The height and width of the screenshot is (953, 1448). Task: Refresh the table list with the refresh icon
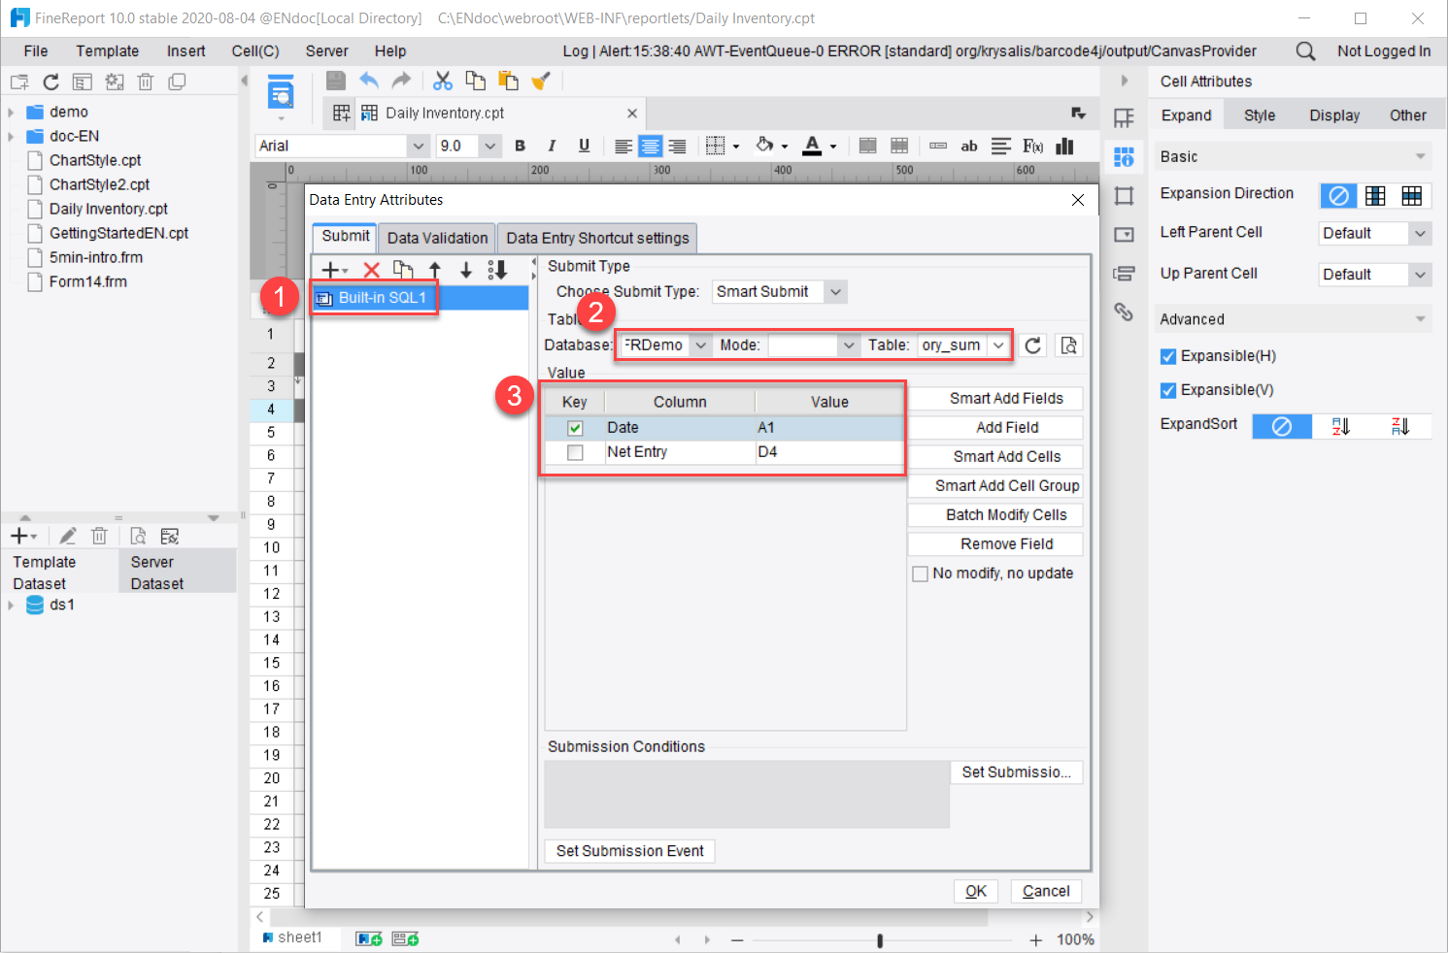coord(1032,345)
